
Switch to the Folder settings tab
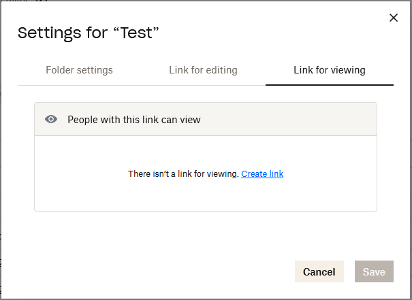[79, 70]
